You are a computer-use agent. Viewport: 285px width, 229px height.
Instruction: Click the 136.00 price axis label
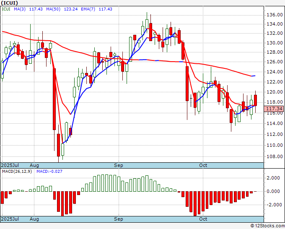(x=275, y=15)
